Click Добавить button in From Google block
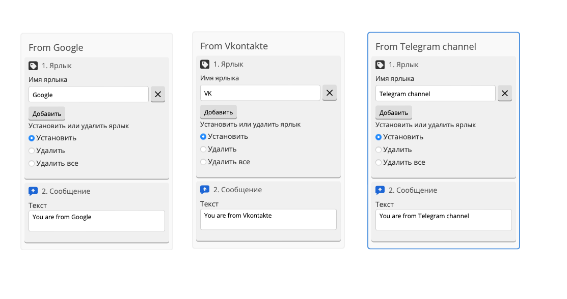This screenshot has width=567, height=299. (x=47, y=113)
